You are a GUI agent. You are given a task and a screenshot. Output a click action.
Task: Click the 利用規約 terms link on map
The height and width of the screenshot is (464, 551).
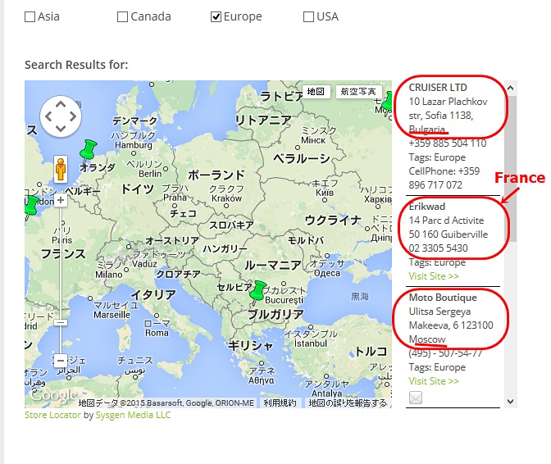point(280,403)
